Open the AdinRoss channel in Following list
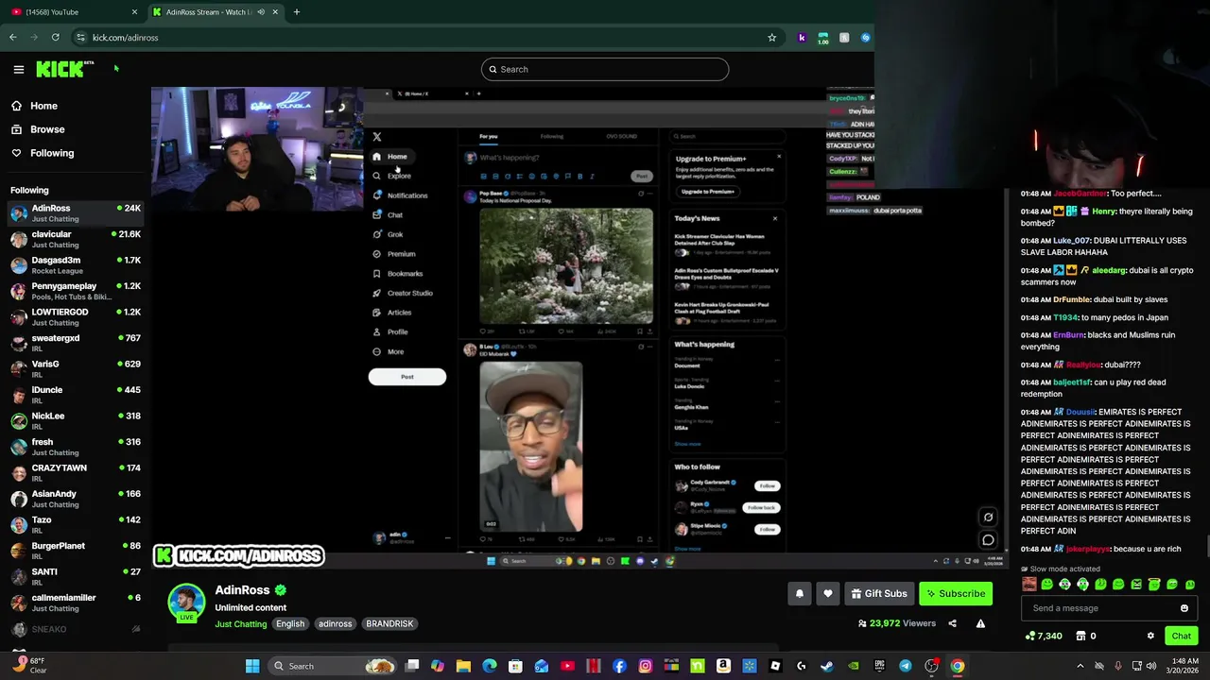 click(76, 212)
